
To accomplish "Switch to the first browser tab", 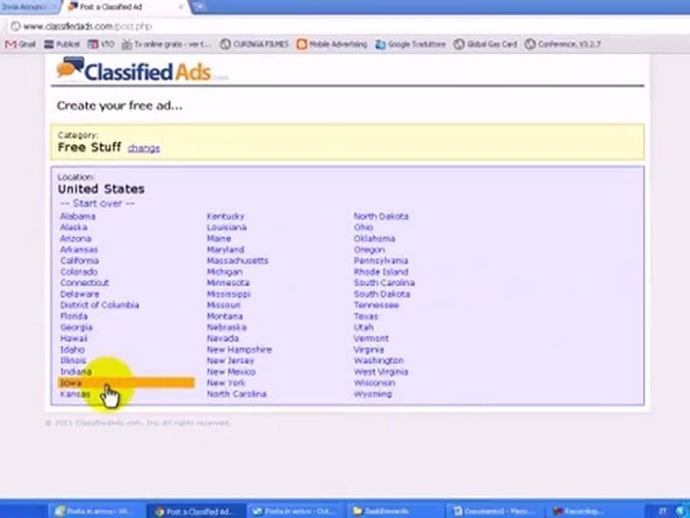I will point(29,7).
